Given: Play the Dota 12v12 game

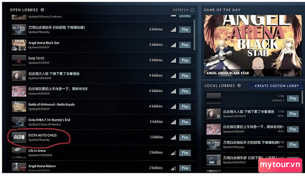Looking at the screenshot, I should (185, 60).
